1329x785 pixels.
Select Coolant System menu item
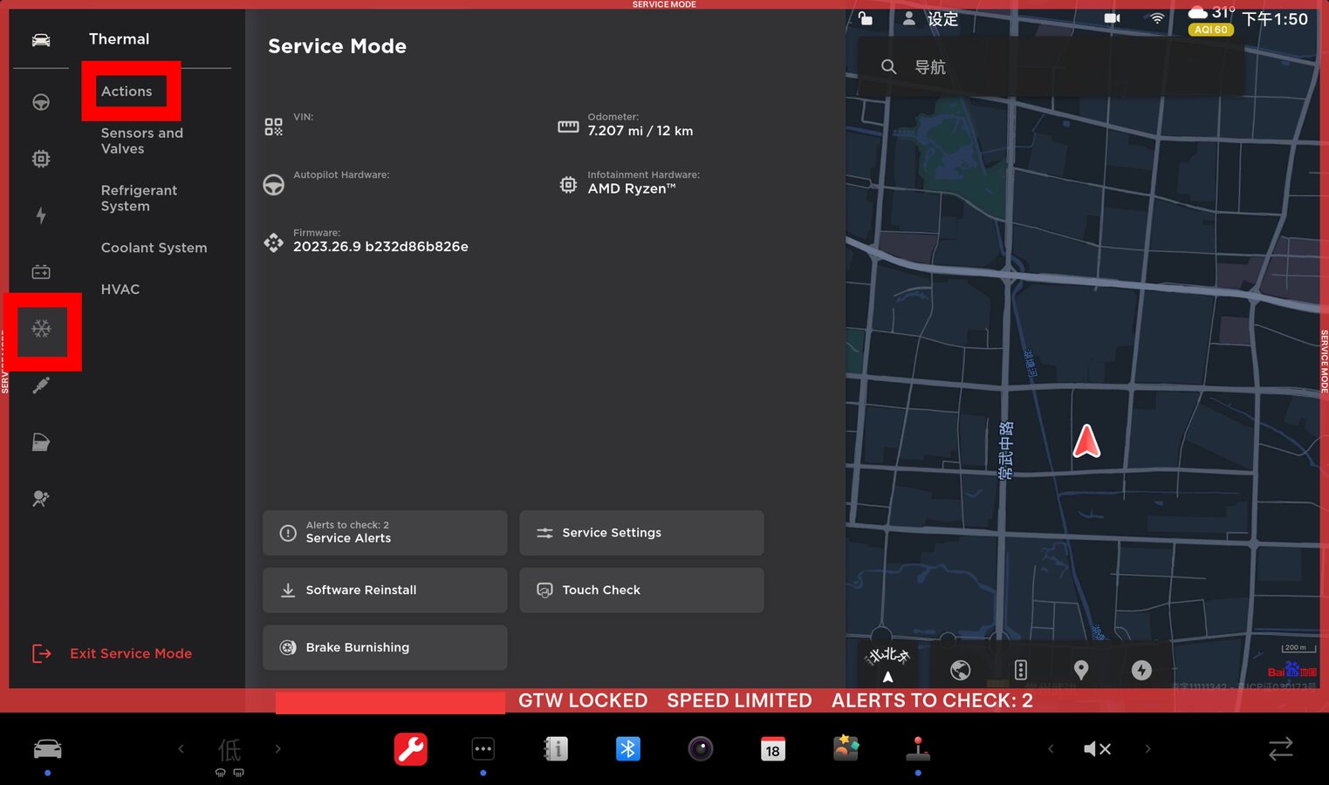154,248
